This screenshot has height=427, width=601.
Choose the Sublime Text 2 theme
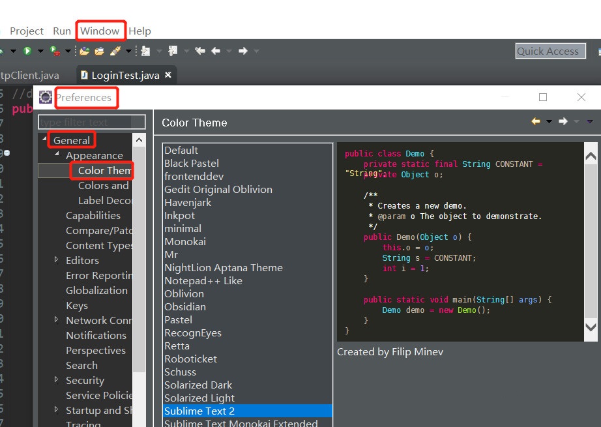[x=248, y=411]
